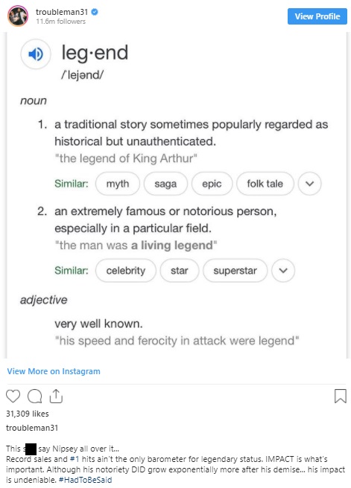Click the View Profile button
Viewport: 351px width, 488px height.
point(317,16)
